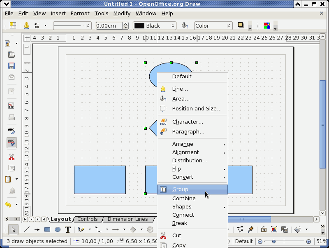Click the Cut scissors icon in left toolbar
The width and height of the screenshot is (329, 248).
pyautogui.click(x=12, y=157)
